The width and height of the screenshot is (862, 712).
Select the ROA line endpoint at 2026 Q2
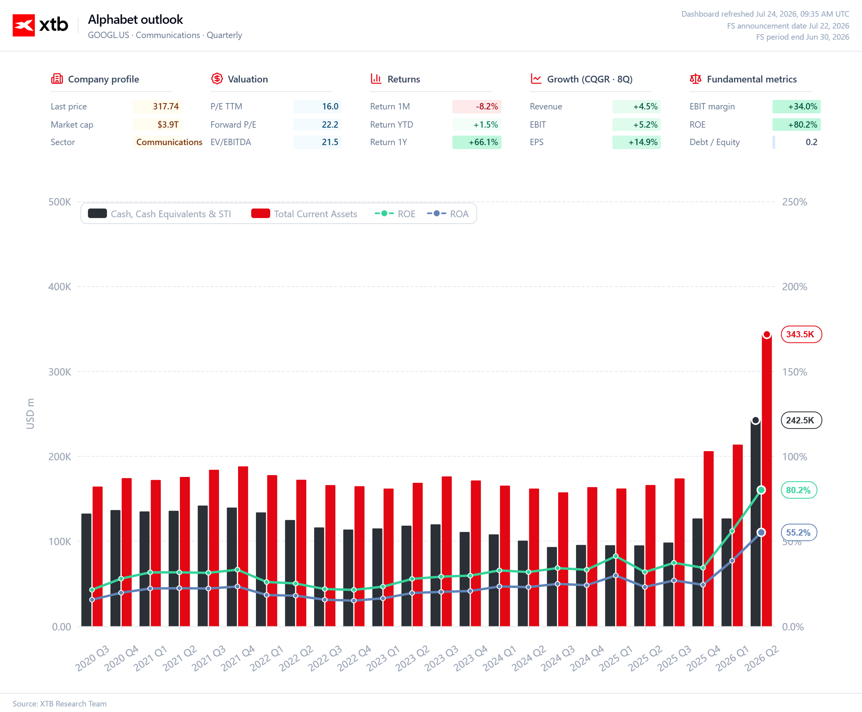point(761,533)
